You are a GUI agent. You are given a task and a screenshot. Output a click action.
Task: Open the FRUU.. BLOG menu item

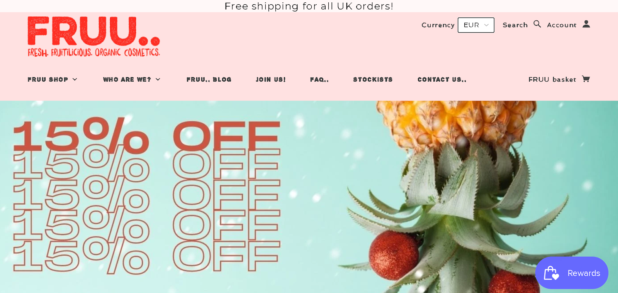[x=209, y=79]
